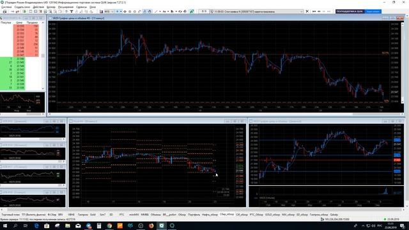Viewport: 409px width, 230px height.
Task: Open the Сервисы menu
Action: pos(81,7)
